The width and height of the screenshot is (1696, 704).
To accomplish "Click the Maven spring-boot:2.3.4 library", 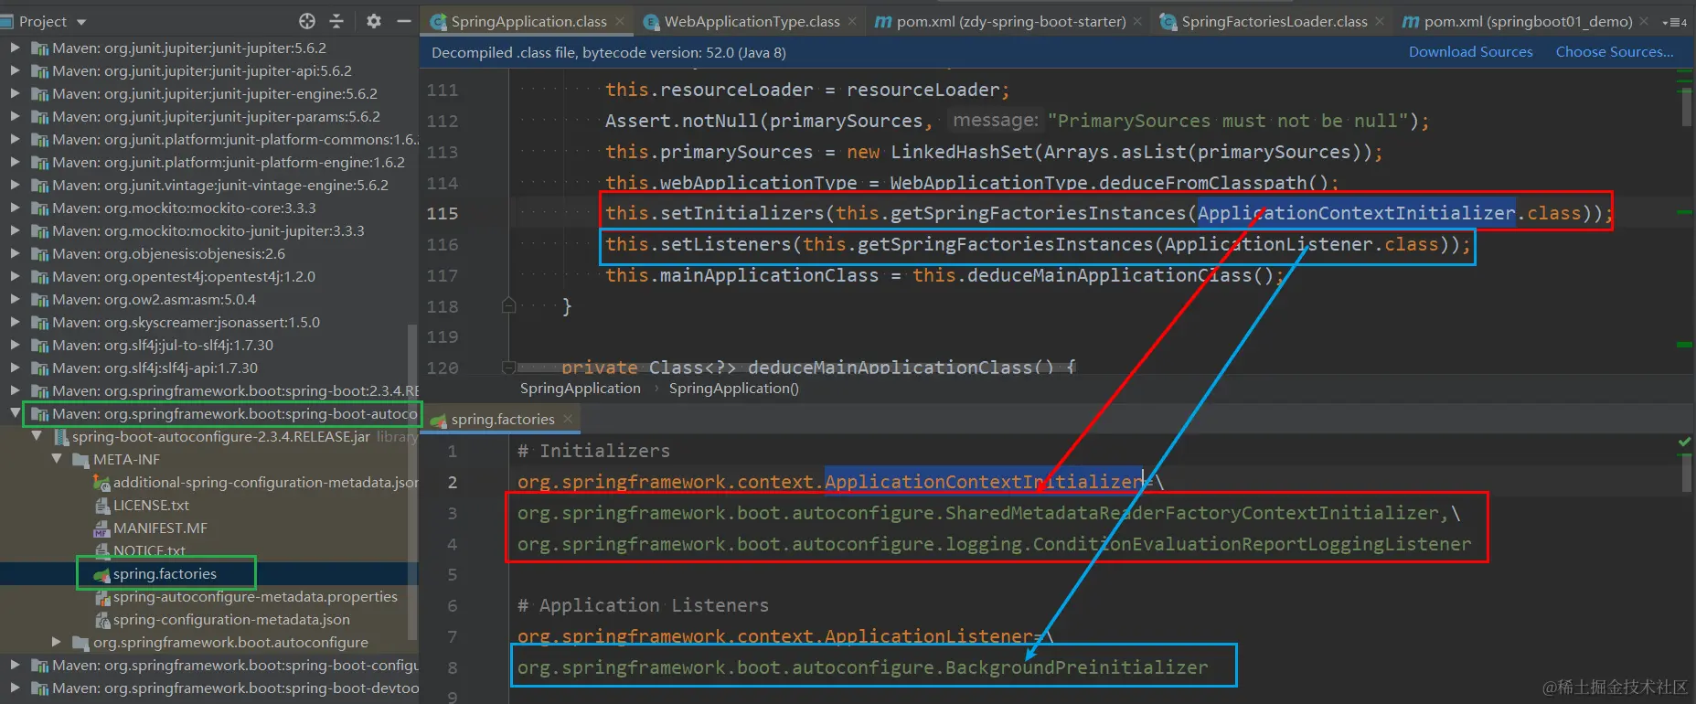I will point(225,390).
